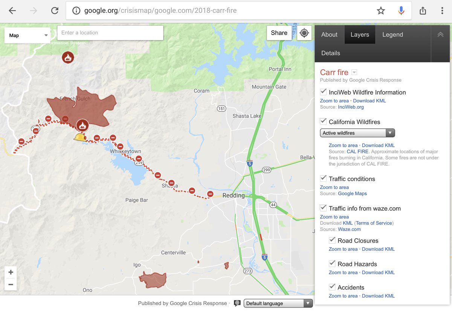452x311 pixels.
Task: Zoom to area for Road Hazards
Action: (343, 272)
